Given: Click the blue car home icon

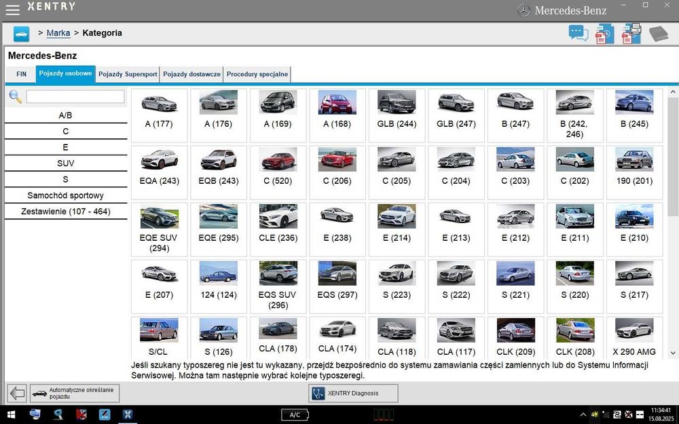Looking at the screenshot, I should (22, 33).
